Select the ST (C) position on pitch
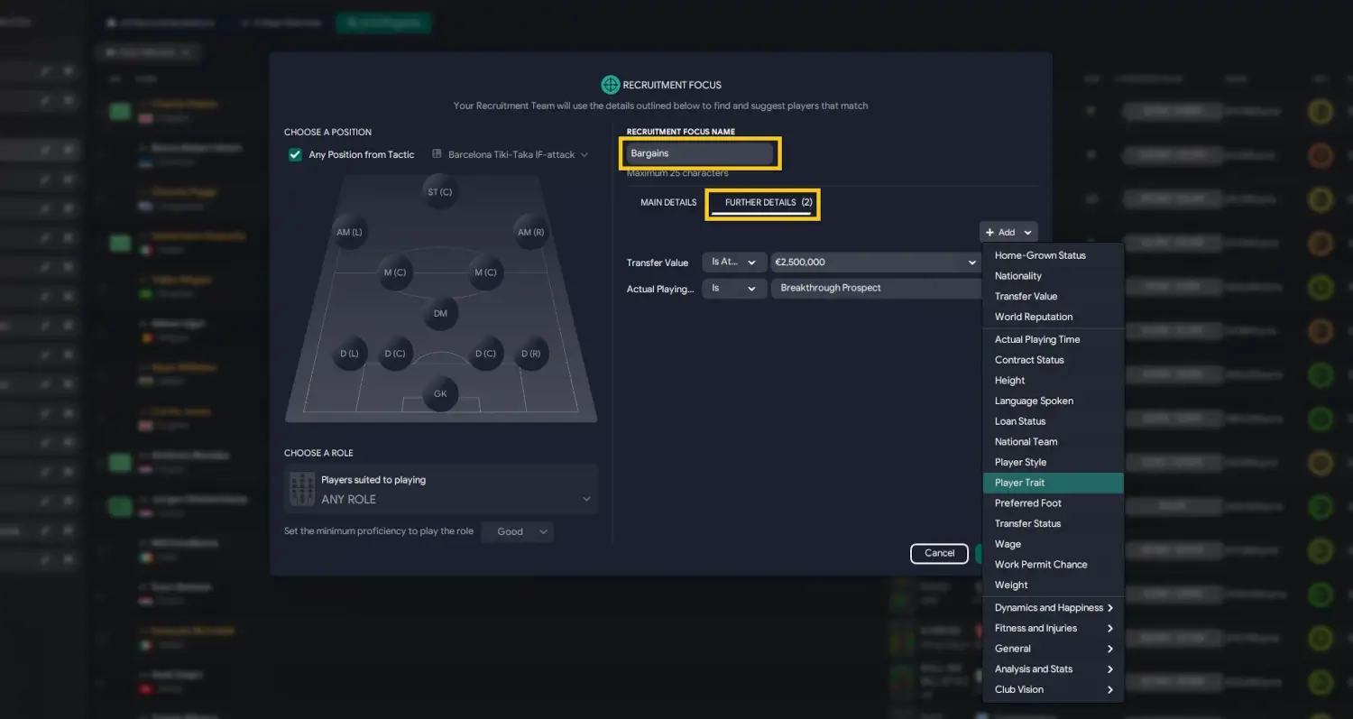The image size is (1353, 719). (x=440, y=192)
